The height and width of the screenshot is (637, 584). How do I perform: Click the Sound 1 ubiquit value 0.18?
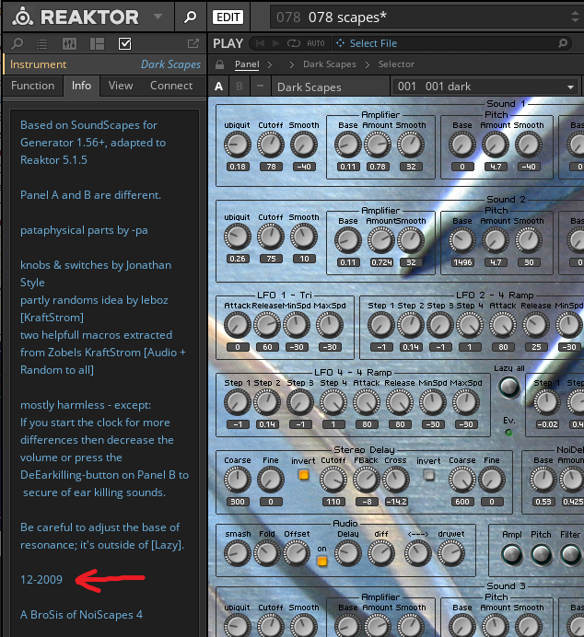click(x=238, y=167)
